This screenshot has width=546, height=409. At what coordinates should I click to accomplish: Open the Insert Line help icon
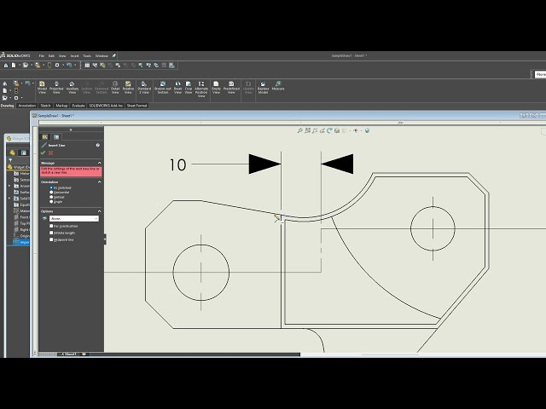(98, 145)
